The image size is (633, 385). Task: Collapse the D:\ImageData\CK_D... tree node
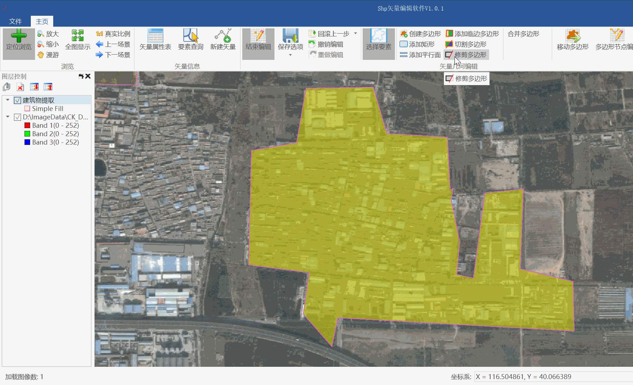(x=8, y=117)
